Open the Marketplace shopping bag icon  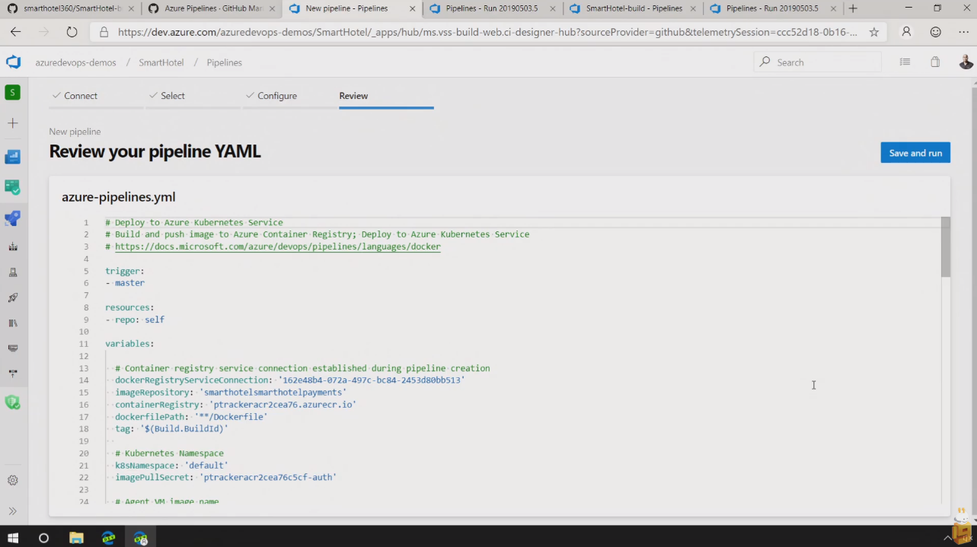coord(935,62)
